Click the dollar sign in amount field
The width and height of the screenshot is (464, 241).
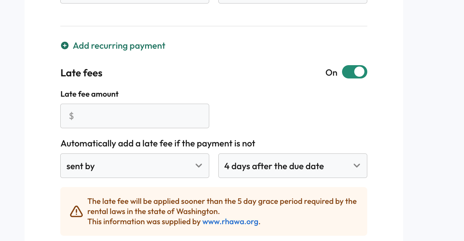(71, 116)
